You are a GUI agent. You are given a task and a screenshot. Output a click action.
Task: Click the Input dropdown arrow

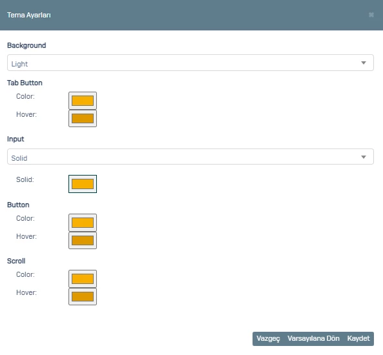[x=364, y=157]
